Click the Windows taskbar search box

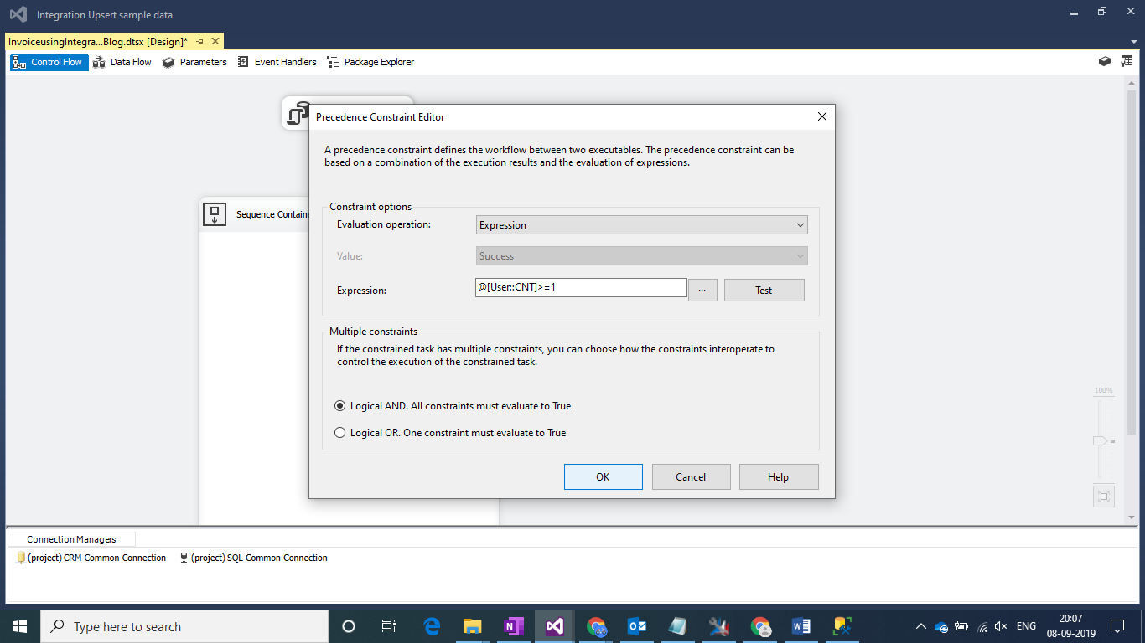(184, 626)
